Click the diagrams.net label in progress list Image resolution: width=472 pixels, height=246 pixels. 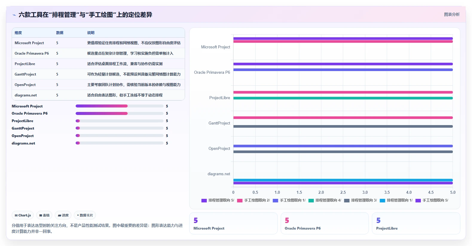click(23, 143)
